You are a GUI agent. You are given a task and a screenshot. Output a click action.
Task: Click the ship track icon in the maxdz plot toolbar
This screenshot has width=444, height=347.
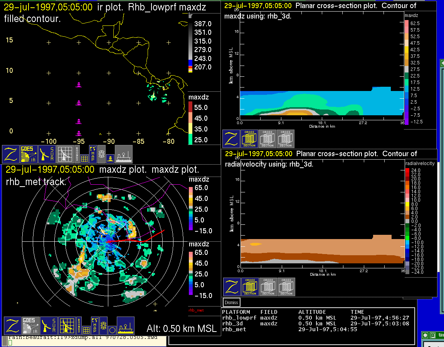coord(125,326)
